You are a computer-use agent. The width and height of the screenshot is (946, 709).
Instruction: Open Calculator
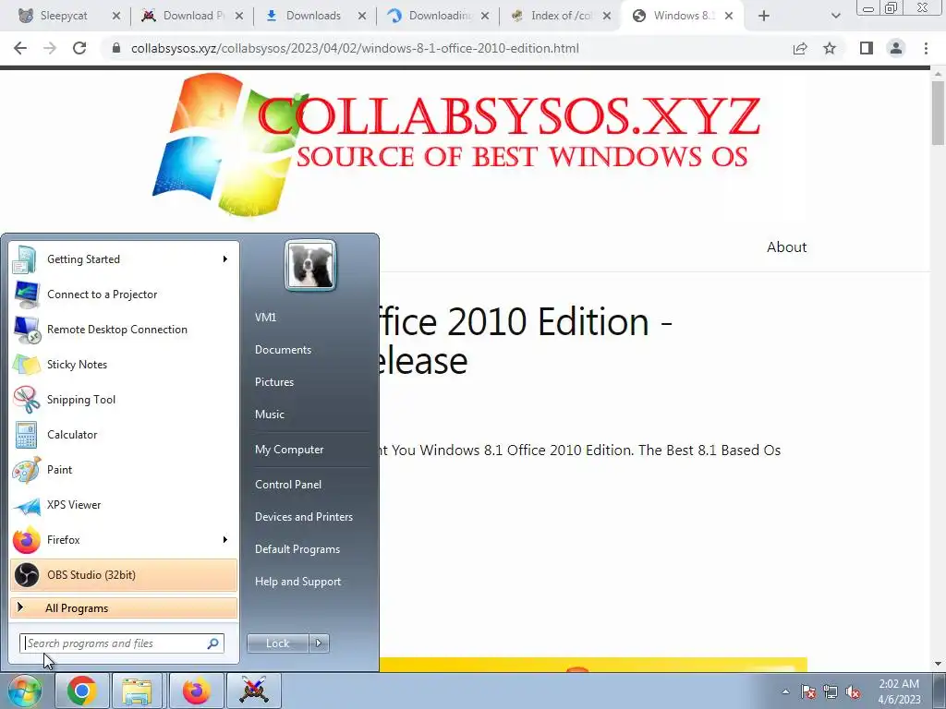click(x=124, y=435)
